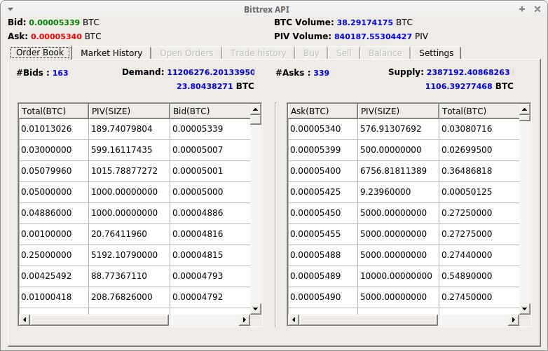Click asks table vertical scrollbar thumb
Image resolution: width=548 pixels, height=351 pixels.
tap(525, 118)
